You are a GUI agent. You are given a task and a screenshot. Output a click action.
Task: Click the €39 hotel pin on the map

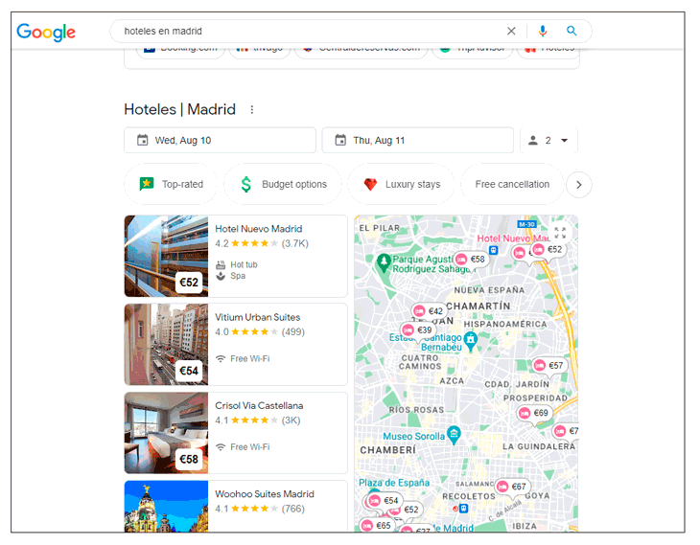[x=418, y=330]
